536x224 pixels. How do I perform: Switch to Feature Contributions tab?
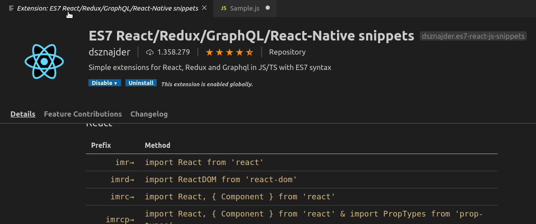[83, 114]
